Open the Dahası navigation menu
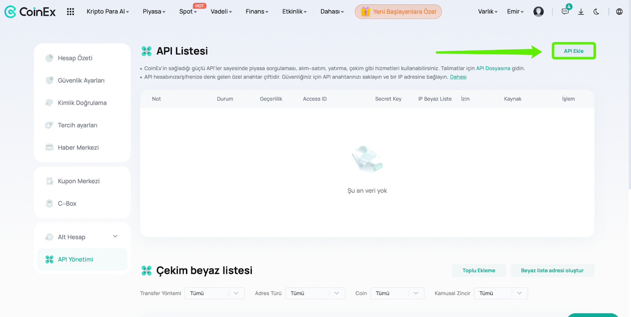631x317 pixels. (x=332, y=11)
